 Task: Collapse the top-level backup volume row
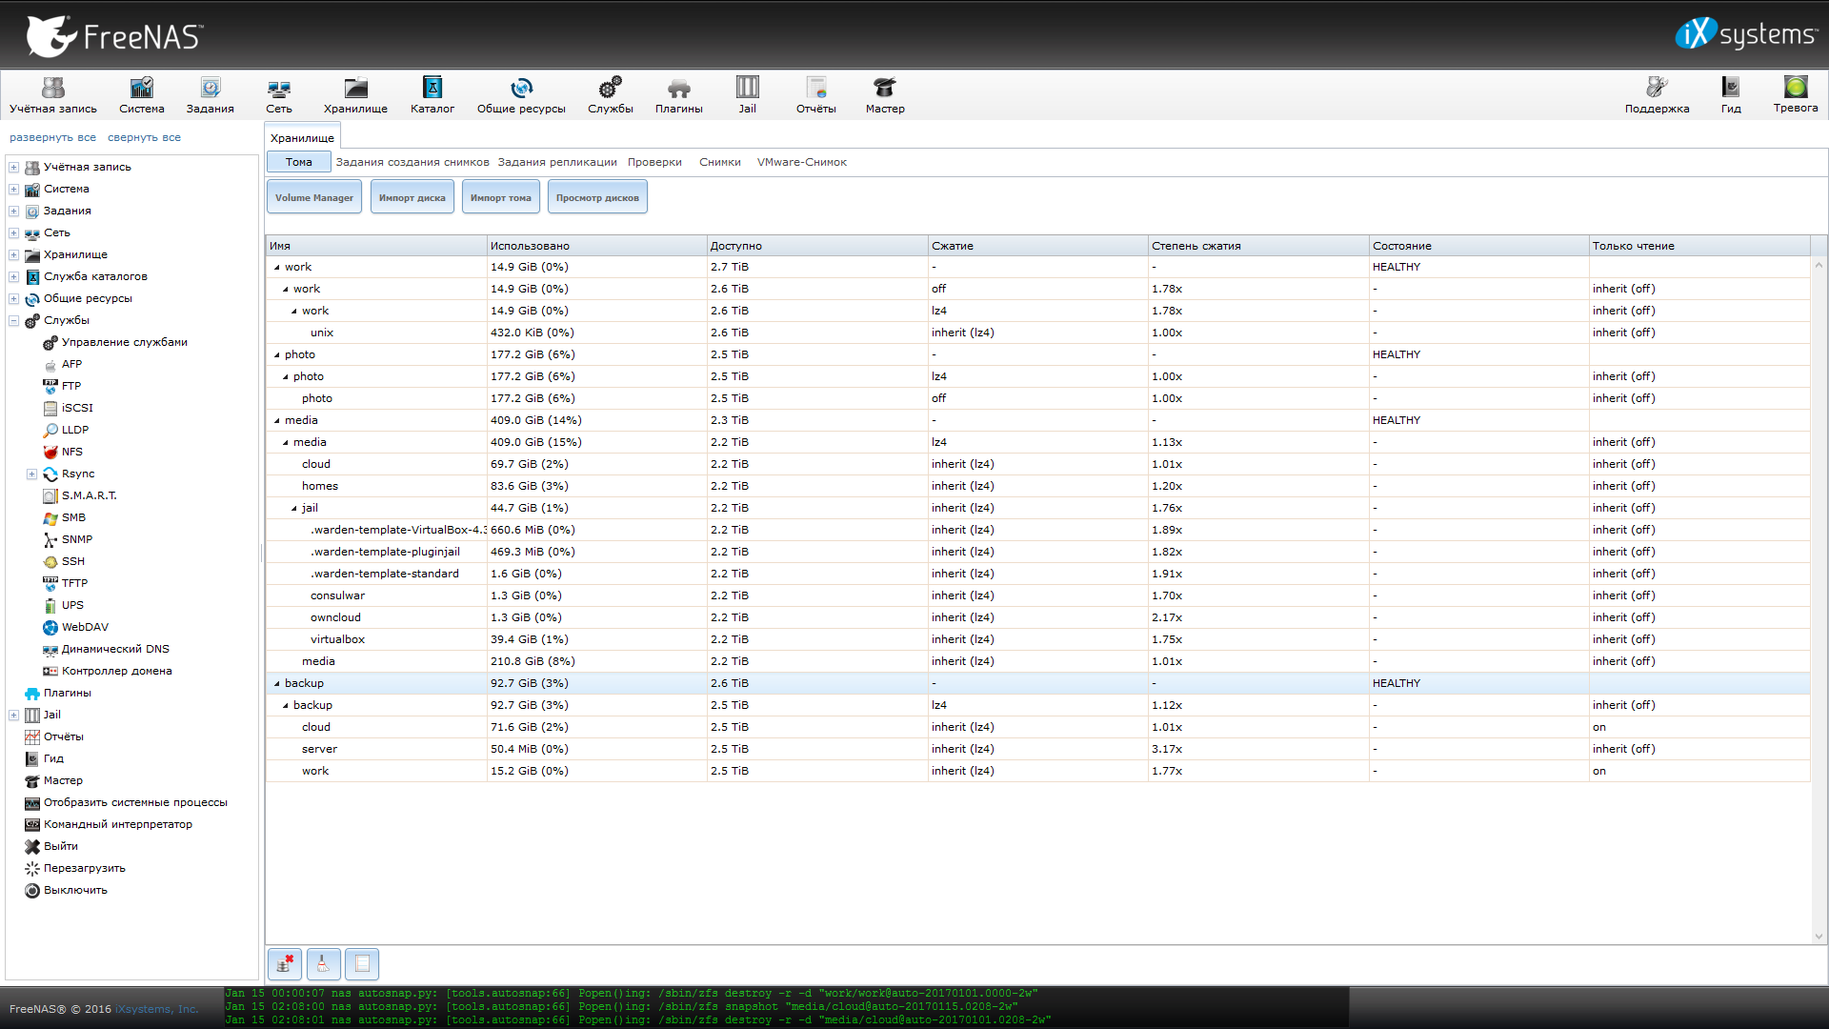[x=277, y=684]
